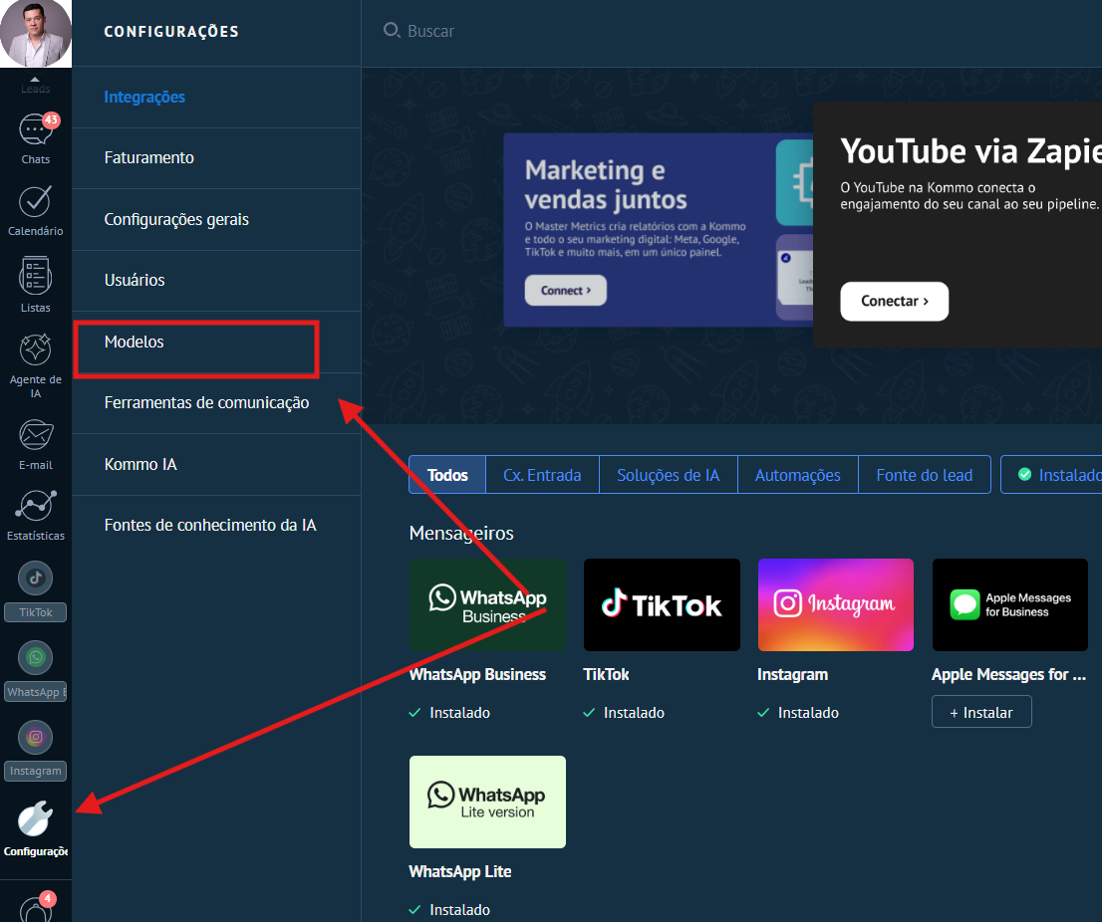This screenshot has height=922, width=1102.
Task: Click Instalado status under Instagram
Action: click(798, 713)
